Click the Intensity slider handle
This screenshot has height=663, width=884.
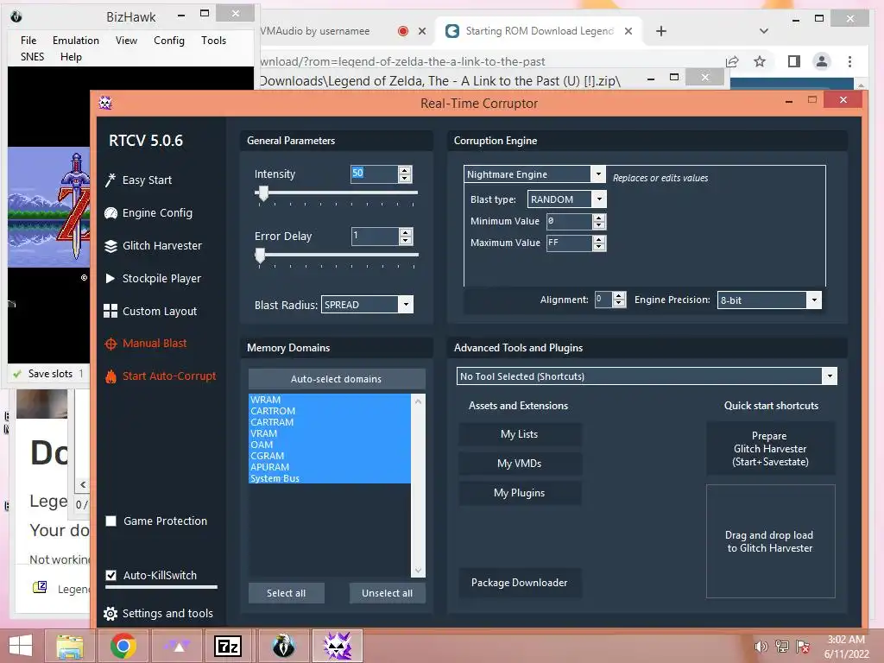[x=263, y=193]
